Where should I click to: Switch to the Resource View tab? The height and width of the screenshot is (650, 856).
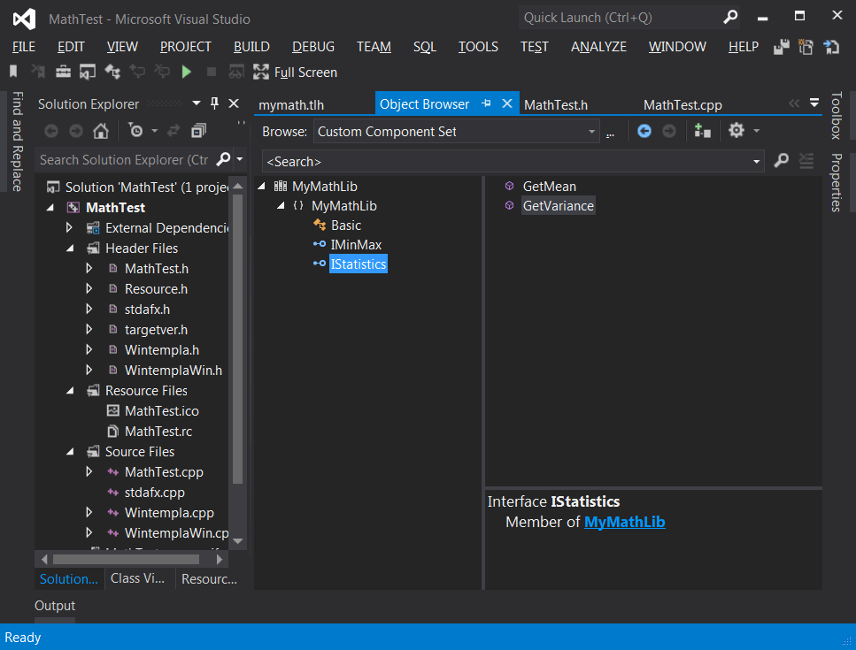coord(209,579)
